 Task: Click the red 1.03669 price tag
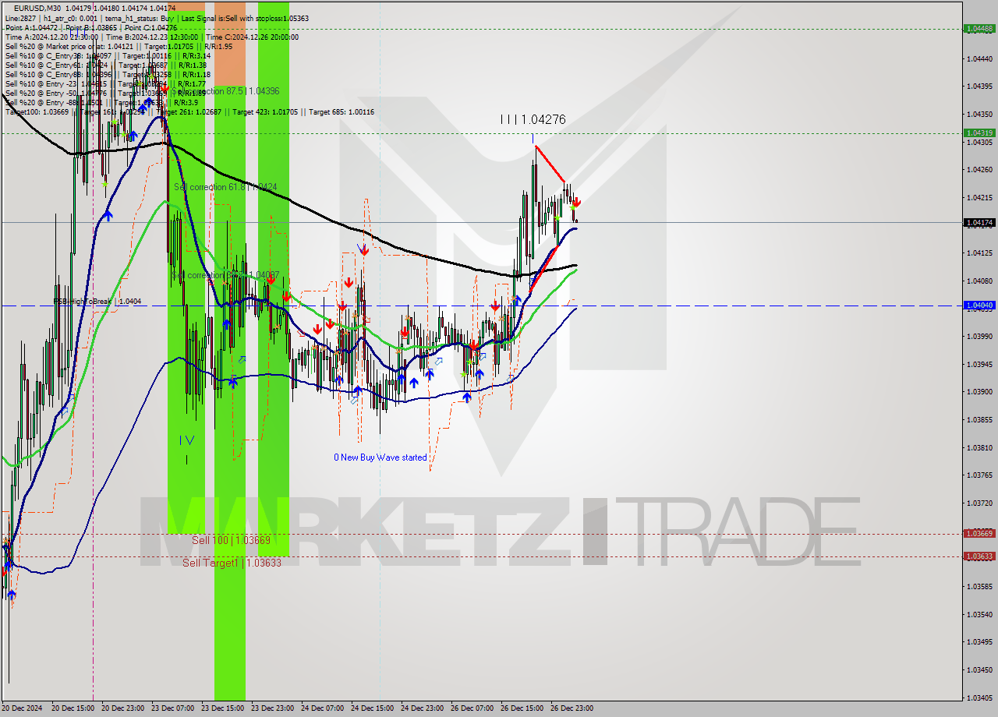979,534
